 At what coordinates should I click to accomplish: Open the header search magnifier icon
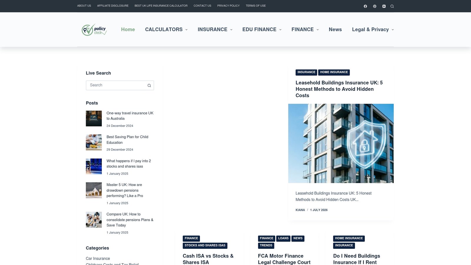(392, 6)
